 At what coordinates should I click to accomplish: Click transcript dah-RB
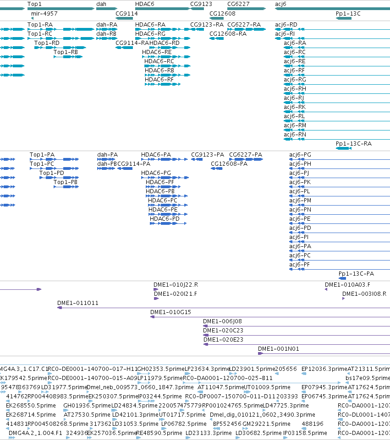tap(107, 38)
